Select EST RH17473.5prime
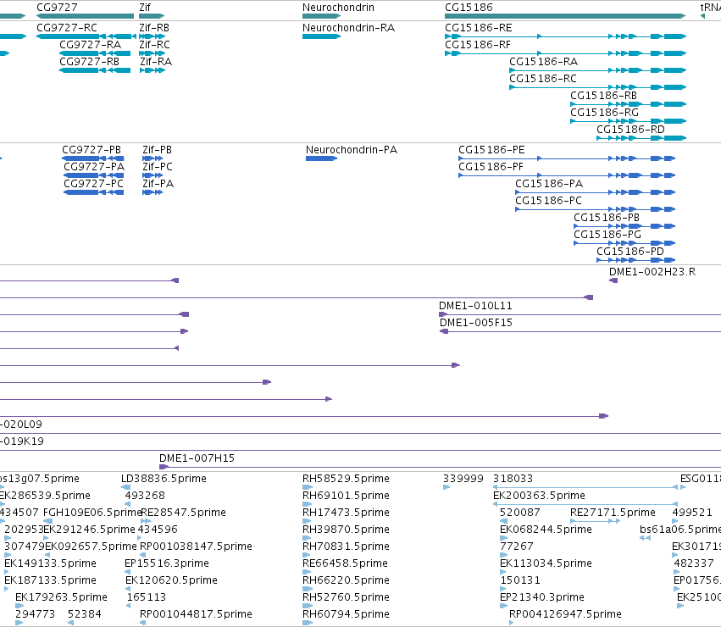 [x=346, y=513]
